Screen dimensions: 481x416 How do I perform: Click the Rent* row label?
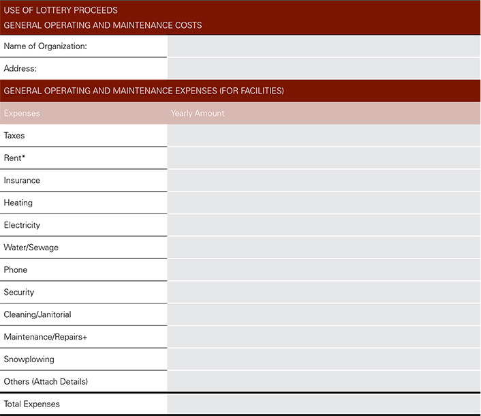15,158
